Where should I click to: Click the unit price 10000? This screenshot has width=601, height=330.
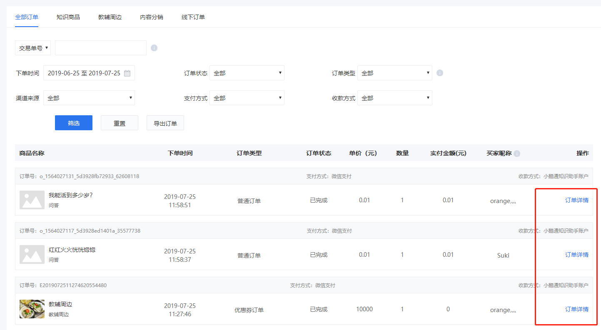(x=364, y=309)
